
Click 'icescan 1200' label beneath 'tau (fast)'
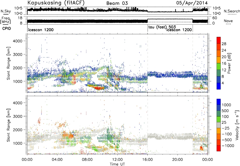179,30
